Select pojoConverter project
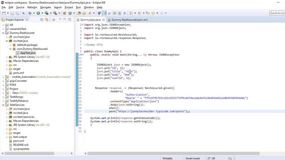 point(18,81)
